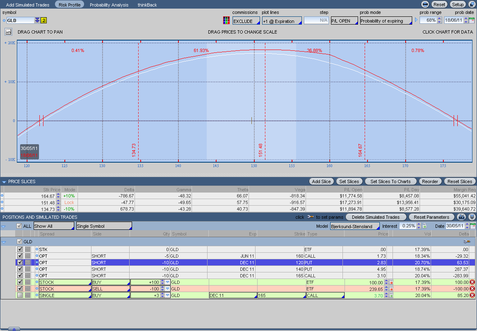The height and width of the screenshot is (331, 477).
Task: Open the Bjerksund-Stensland model dropdown
Action: [x=355, y=226]
